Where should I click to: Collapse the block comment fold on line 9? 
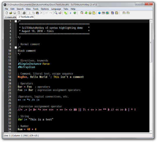pyautogui.click(x=16, y=47)
